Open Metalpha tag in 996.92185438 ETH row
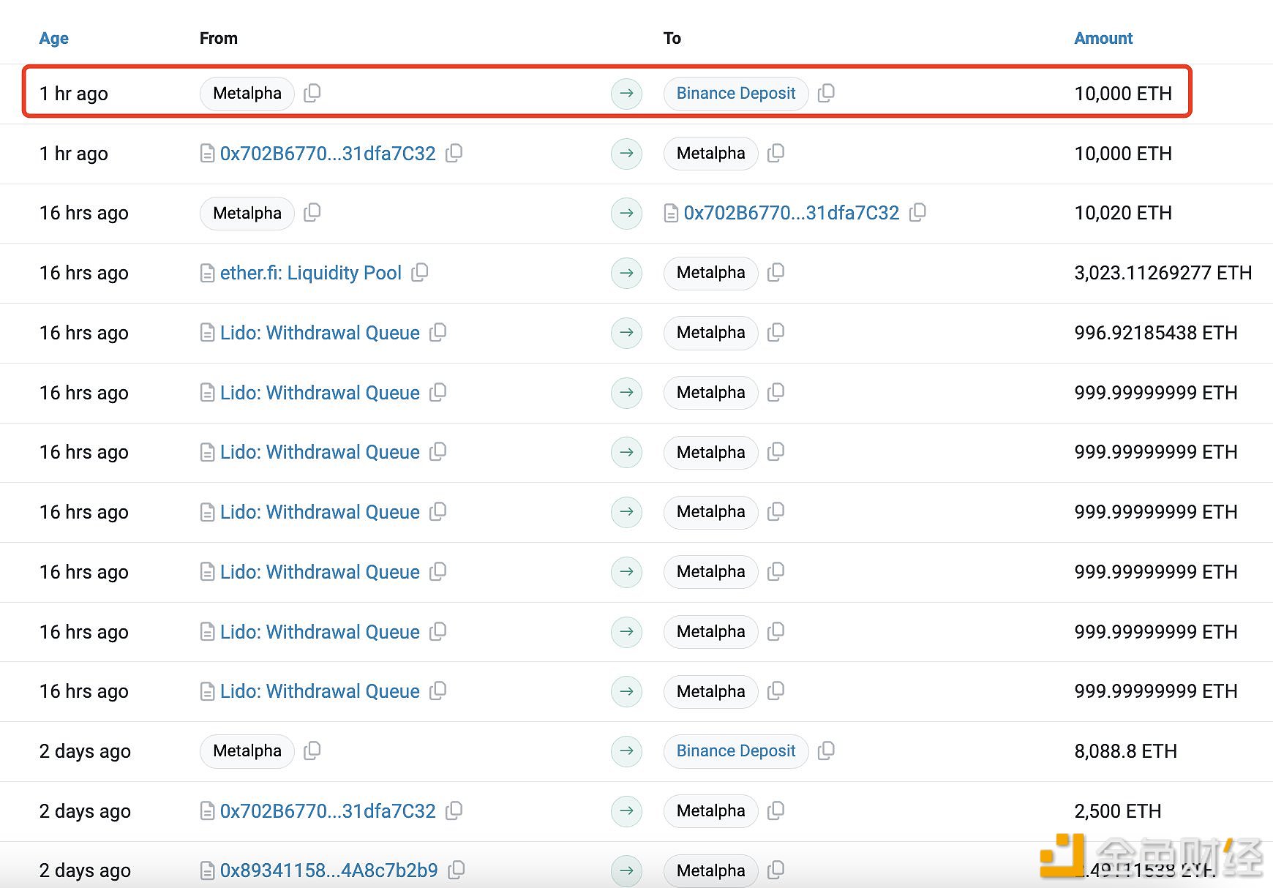The width and height of the screenshot is (1273, 888). tap(710, 333)
